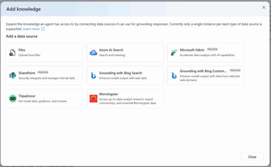271x167 pixels.
Task: Click 'Get travel data, guidance, and reviews' text
Action: click(42, 101)
